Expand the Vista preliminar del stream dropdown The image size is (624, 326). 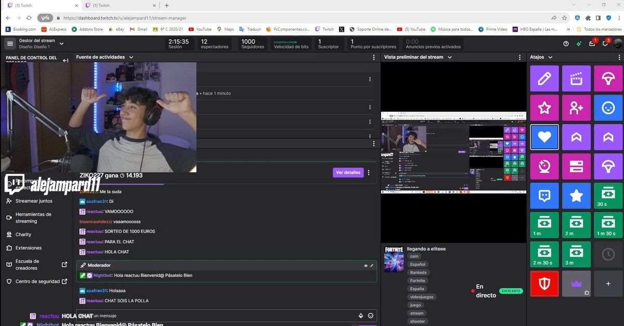[x=449, y=57]
